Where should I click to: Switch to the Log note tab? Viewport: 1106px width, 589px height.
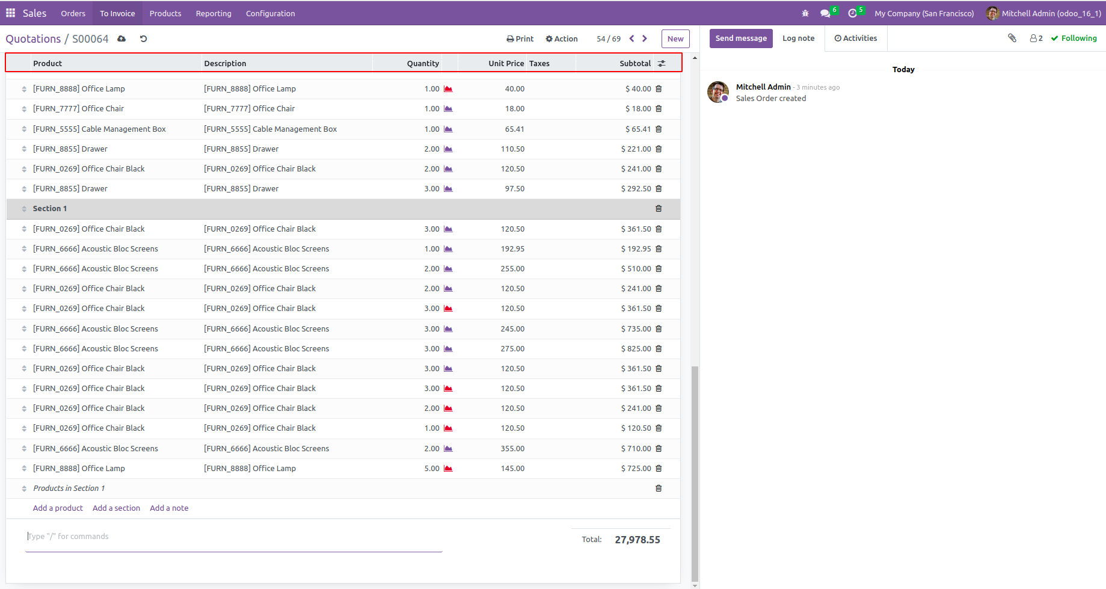pos(798,38)
